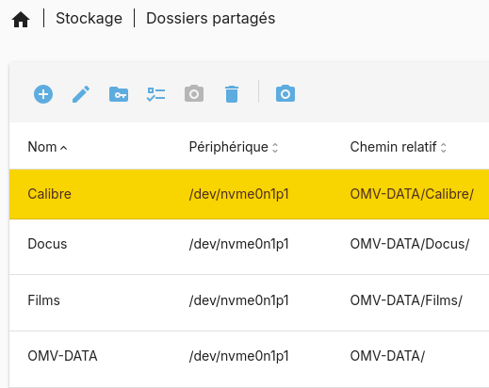Open Stockage breadcrumb link

89,18
